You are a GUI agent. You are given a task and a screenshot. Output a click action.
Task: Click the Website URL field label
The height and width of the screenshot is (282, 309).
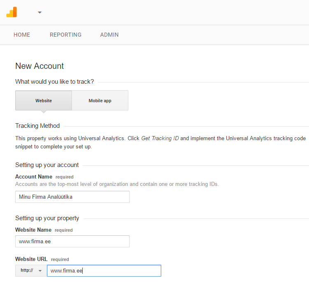click(x=31, y=259)
